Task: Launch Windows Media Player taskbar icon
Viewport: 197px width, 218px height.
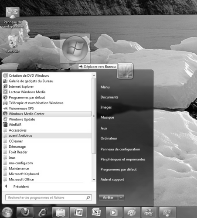Action: pos(114,212)
